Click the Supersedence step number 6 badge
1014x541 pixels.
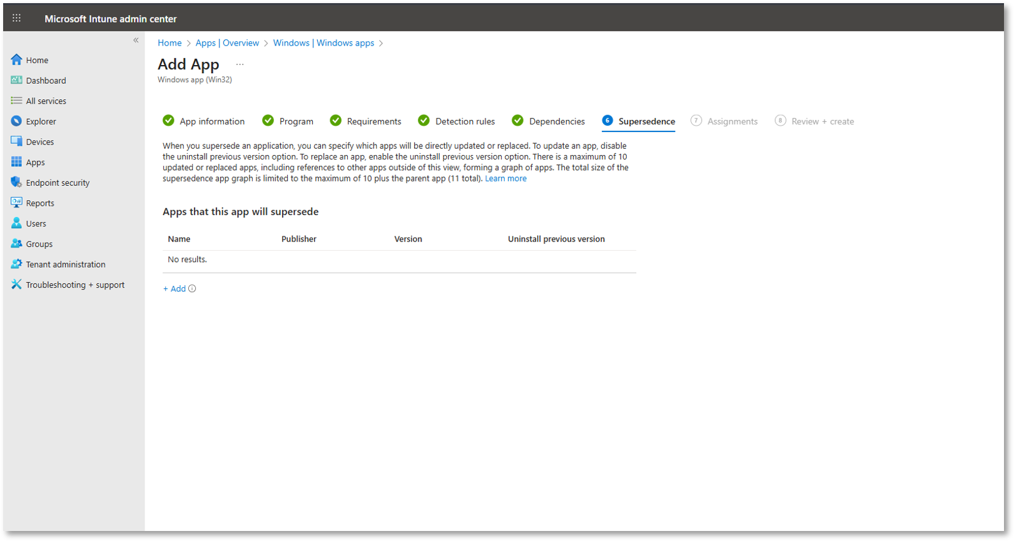point(607,120)
